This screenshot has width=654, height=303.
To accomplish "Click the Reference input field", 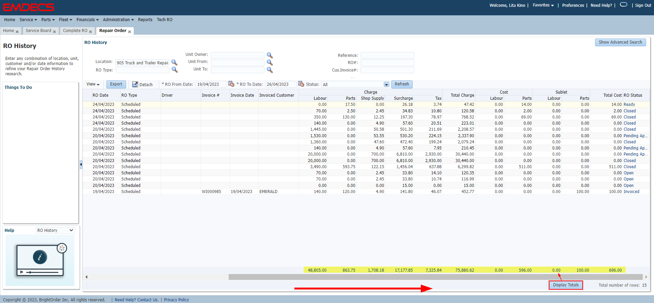I will pos(387,55).
